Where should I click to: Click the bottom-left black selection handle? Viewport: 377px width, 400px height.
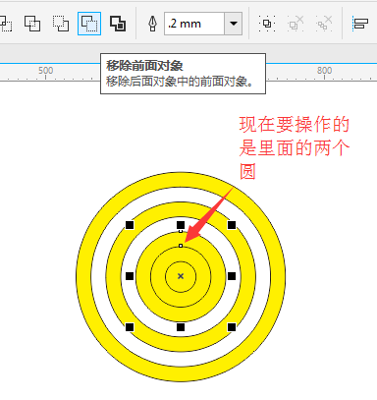pos(130,327)
